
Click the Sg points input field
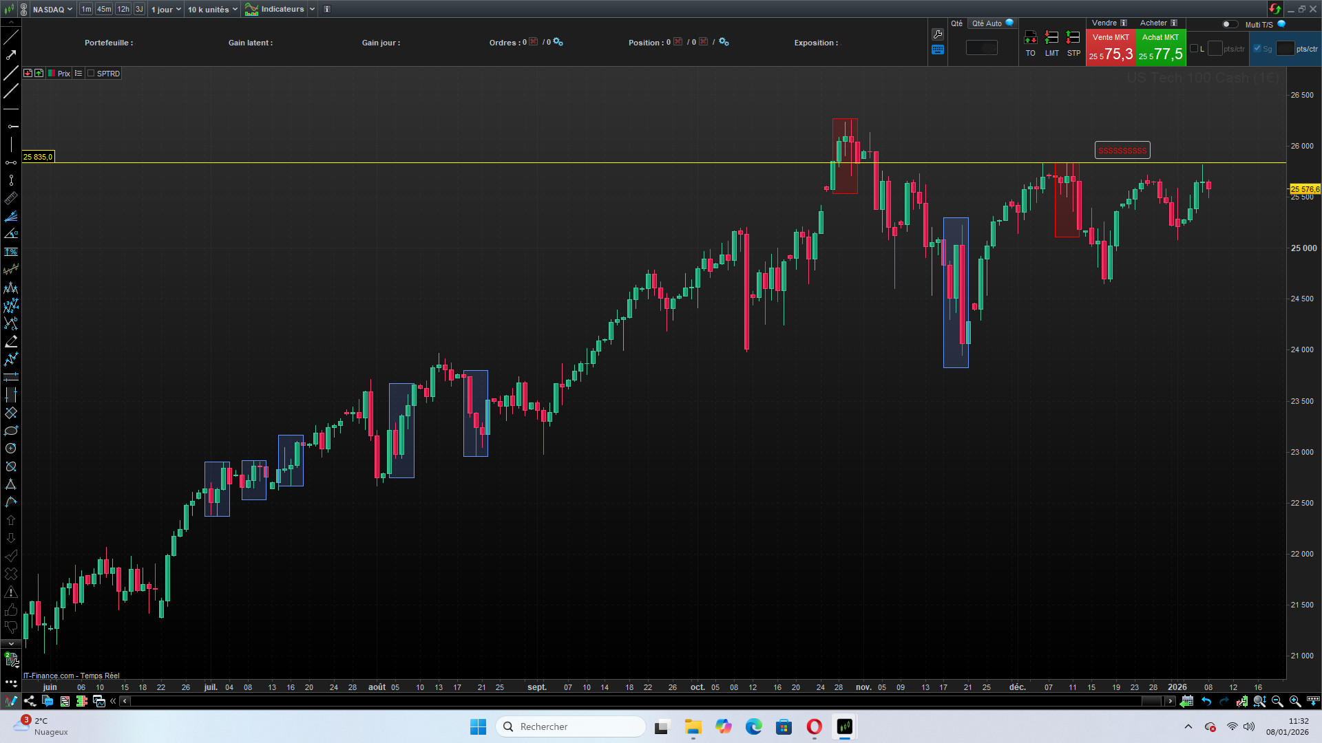(x=1285, y=48)
